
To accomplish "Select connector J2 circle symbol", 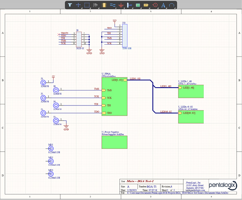I will (x=56, y=120).
